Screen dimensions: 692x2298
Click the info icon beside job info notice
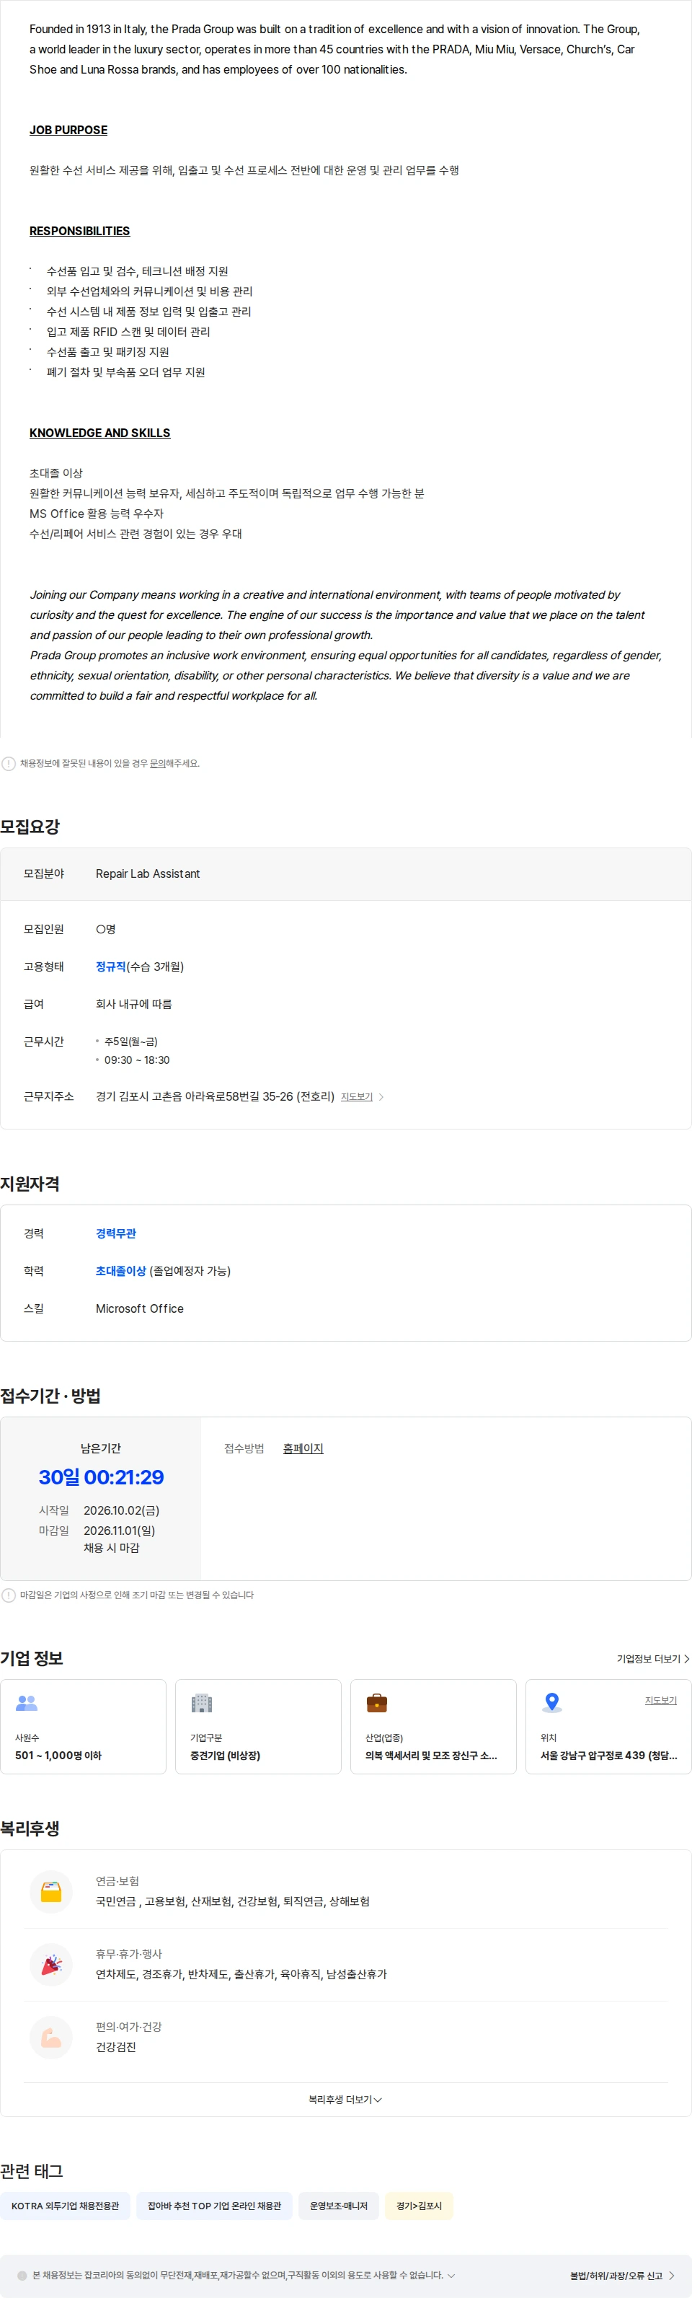(x=9, y=764)
